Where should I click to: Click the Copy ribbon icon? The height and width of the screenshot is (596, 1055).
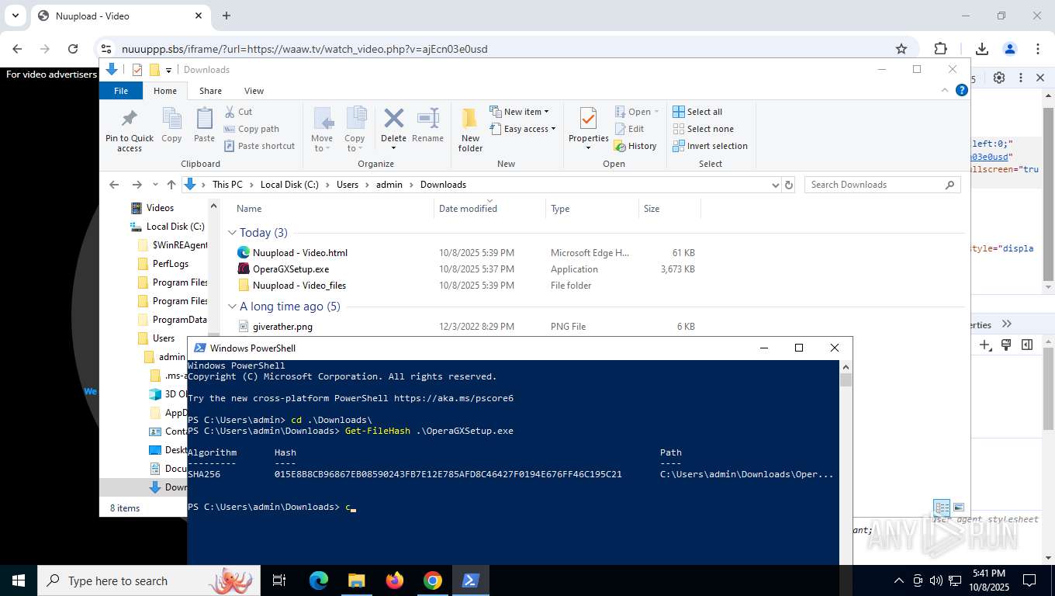171,126
